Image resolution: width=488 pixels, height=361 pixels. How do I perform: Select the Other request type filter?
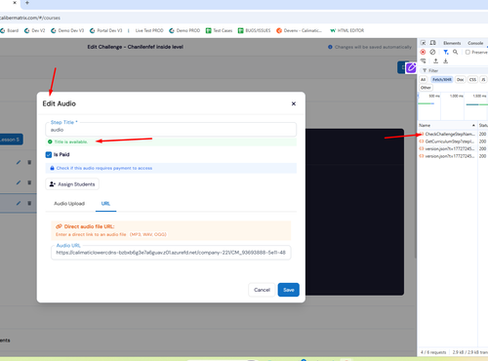(x=426, y=88)
